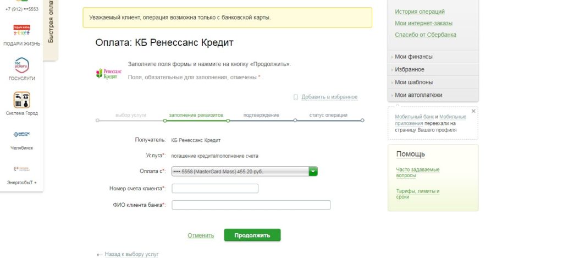Select the подтверждение step
563x258 pixels.
point(261,115)
